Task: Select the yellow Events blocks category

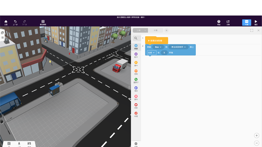Action: 136,64
